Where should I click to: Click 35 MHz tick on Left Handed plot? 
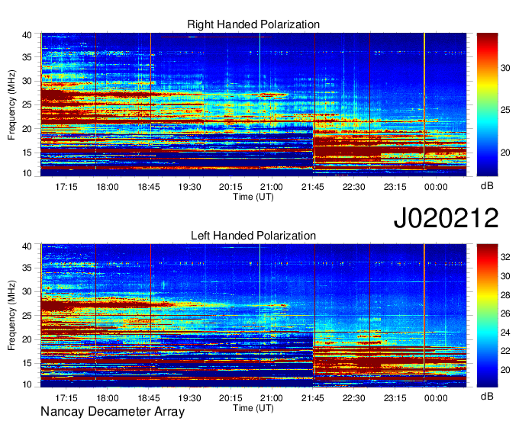(27, 268)
